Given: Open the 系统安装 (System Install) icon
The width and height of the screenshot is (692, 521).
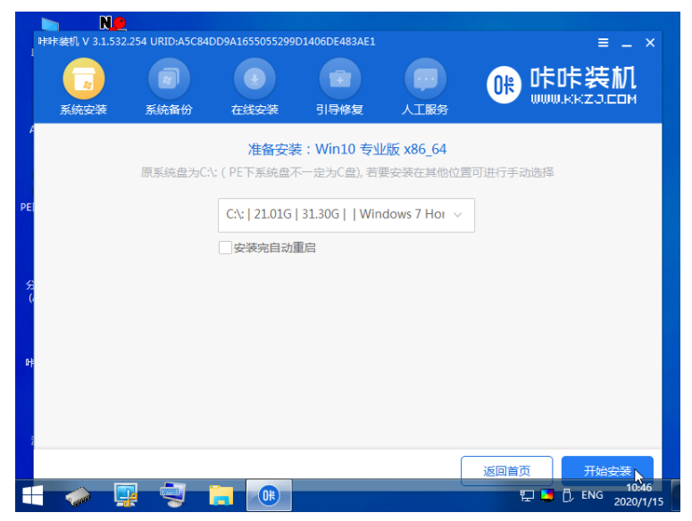Looking at the screenshot, I should pyautogui.click(x=83, y=82).
